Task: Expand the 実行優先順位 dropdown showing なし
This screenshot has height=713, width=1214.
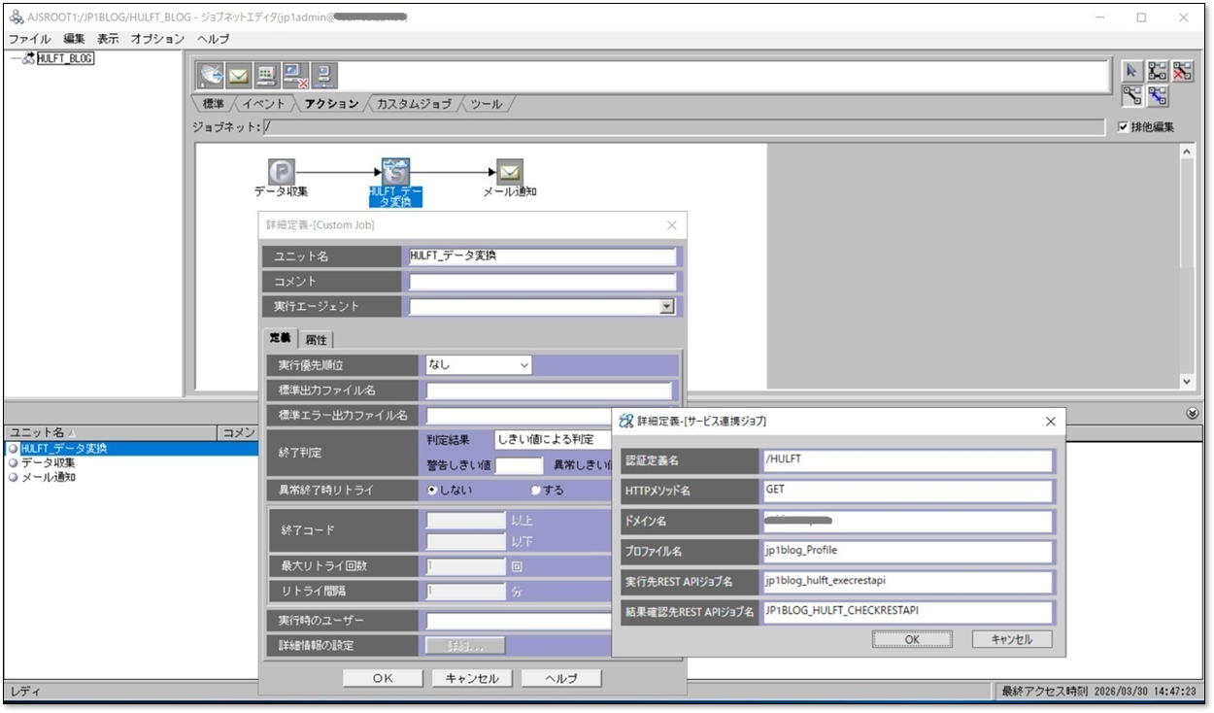Action: [x=523, y=365]
